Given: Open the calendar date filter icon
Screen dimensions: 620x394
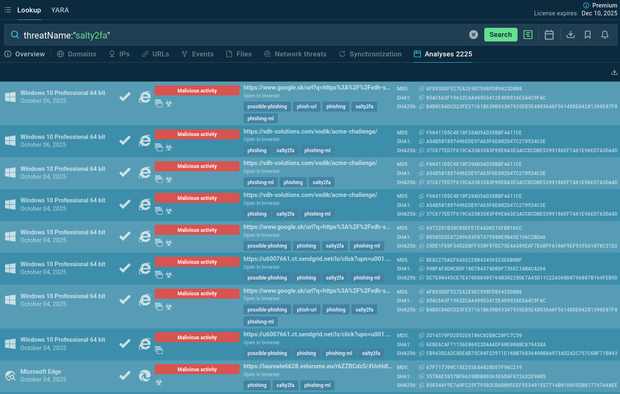Looking at the screenshot, I should coord(549,35).
